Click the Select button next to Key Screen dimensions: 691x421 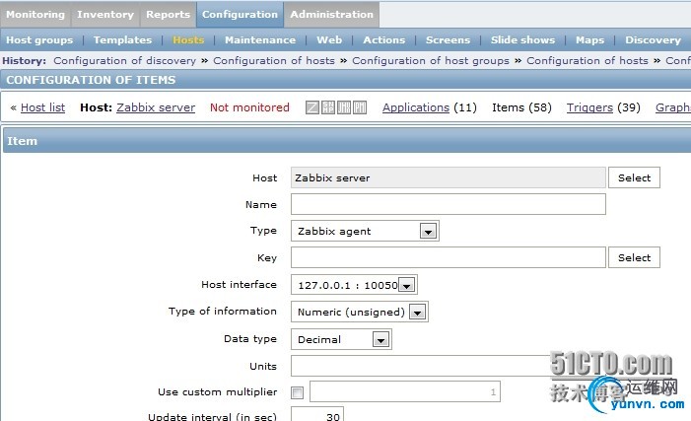pos(634,257)
